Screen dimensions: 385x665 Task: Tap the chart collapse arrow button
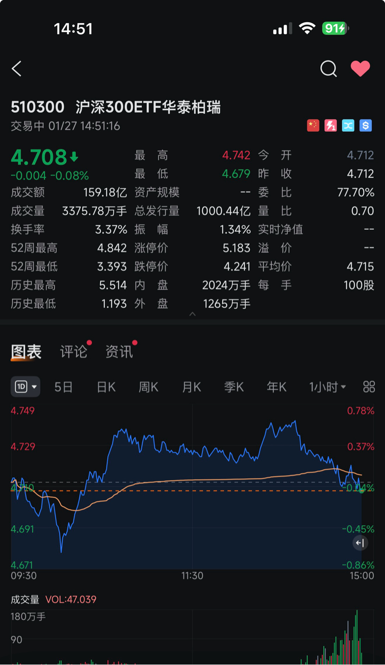[360, 543]
